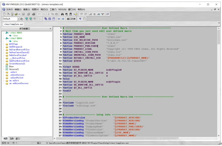Go to next window blue right arrow

(x=63, y=19)
